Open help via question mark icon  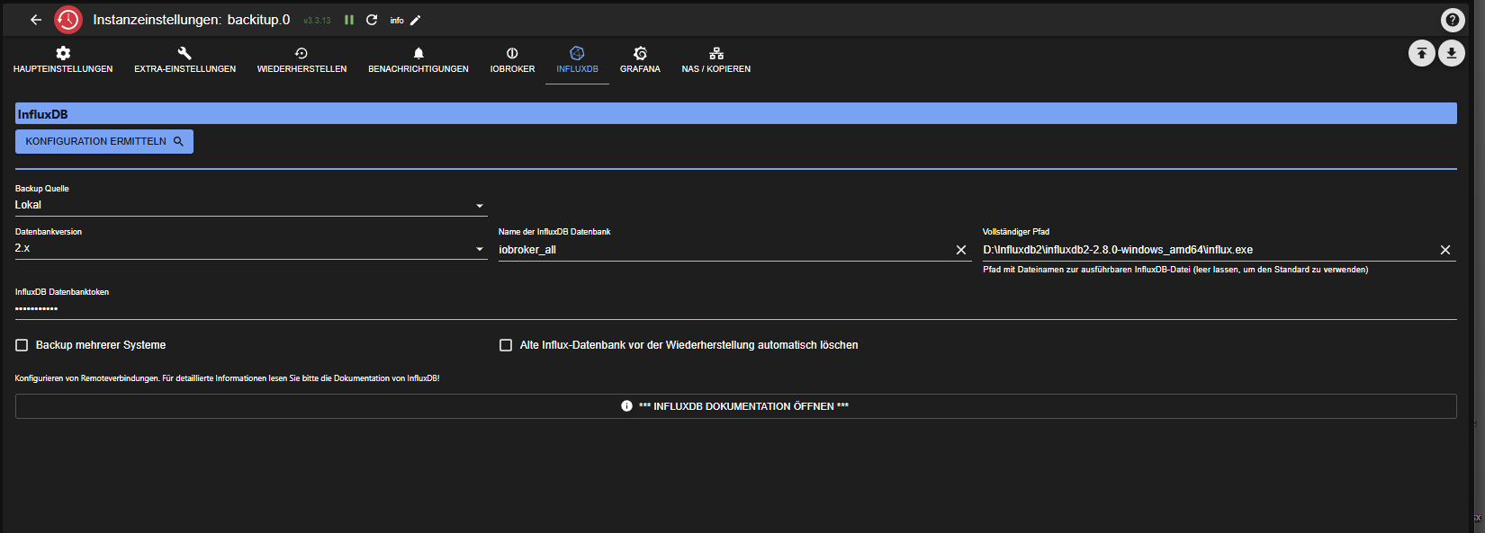tap(1452, 20)
